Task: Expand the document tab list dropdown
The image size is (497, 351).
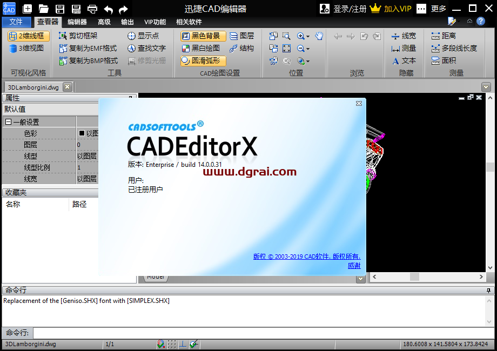Action: (486, 87)
